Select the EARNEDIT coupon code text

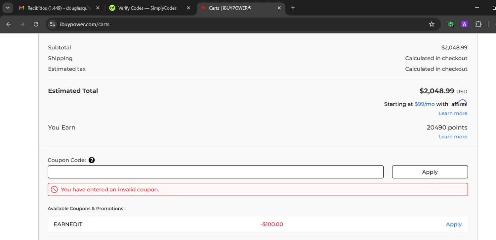[68, 224]
